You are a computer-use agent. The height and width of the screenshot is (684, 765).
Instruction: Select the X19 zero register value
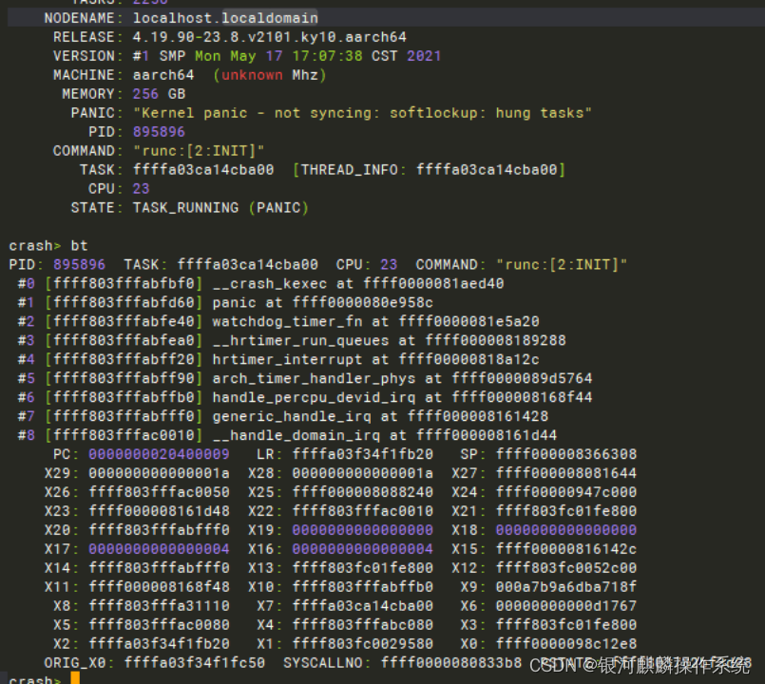click(x=362, y=530)
